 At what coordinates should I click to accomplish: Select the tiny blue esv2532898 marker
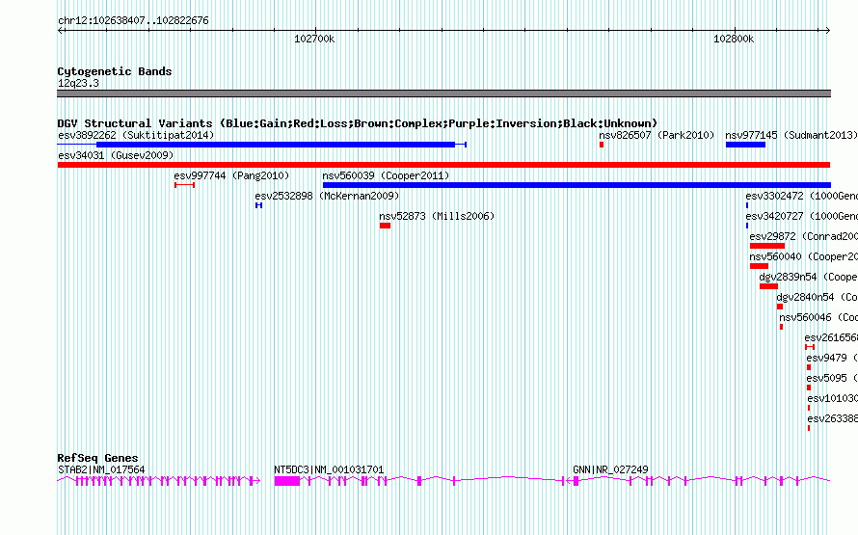(x=258, y=205)
